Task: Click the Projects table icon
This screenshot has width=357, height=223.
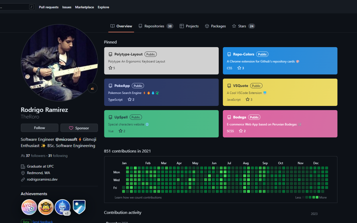Action: pos(182,26)
